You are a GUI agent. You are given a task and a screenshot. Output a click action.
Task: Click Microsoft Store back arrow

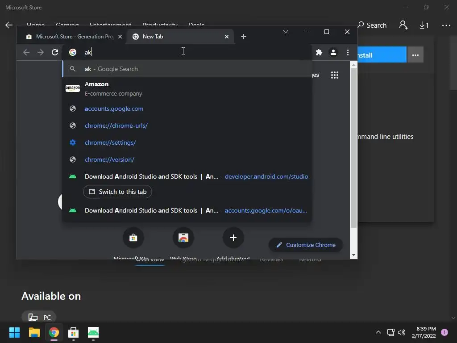point(9,25)
